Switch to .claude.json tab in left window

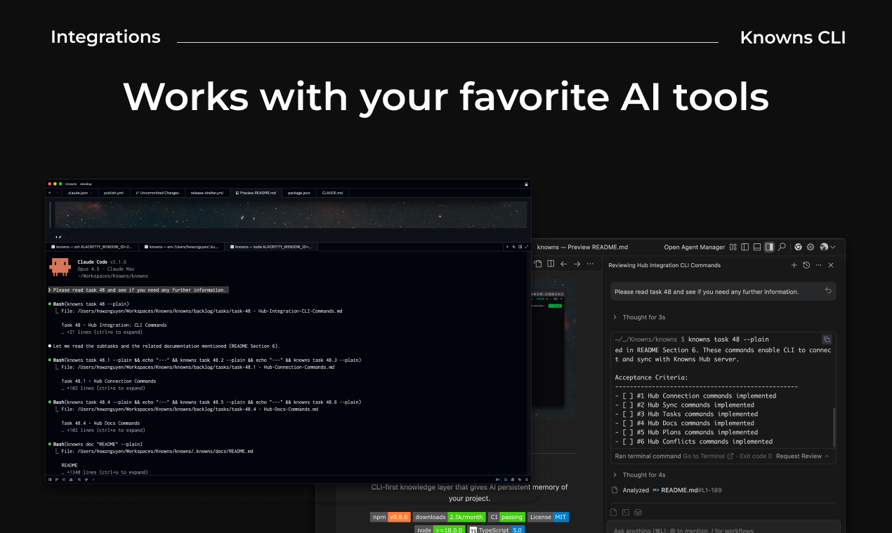pyautogui.click(x=79, y=192)
